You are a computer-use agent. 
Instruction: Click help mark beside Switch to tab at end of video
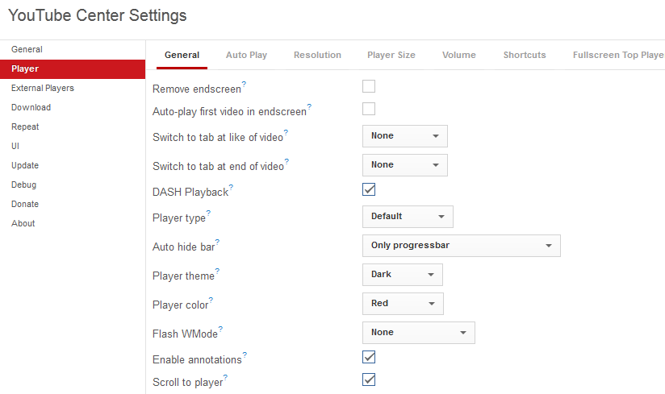[286, 161]
